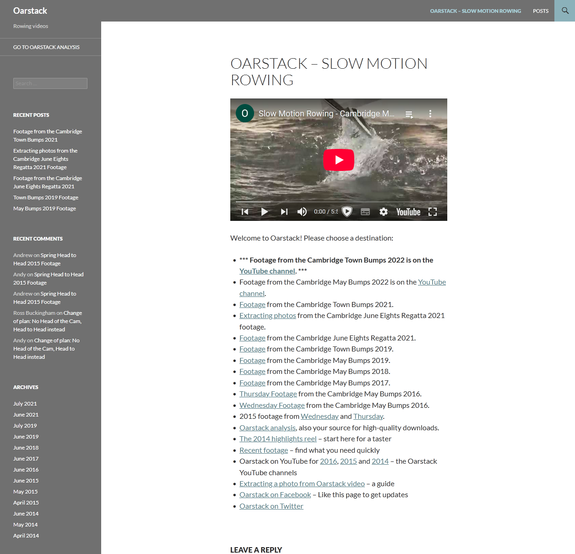The width and height of the screenshot is (575, 554).
Task: Open June 2015 archive
Action: click(26, 481)
